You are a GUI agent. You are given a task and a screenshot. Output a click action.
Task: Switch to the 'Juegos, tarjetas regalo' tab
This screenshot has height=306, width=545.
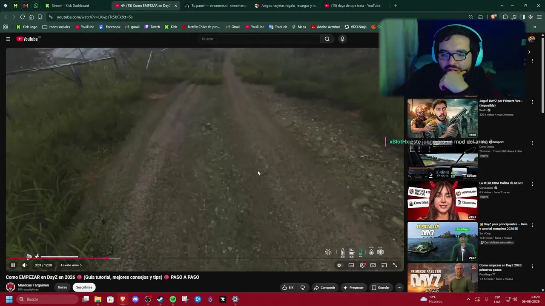285,6
